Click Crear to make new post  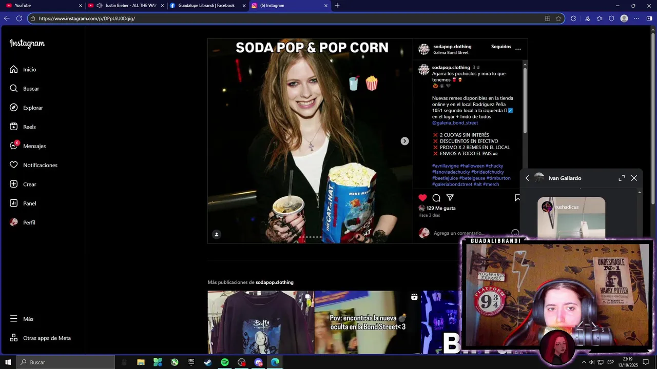point(23,184)
